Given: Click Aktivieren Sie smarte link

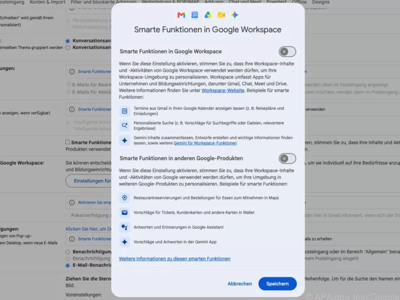Looking at the screenshot, I should click(x=95, y=202).
